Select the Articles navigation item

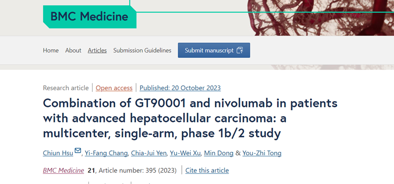pos(97,51)
